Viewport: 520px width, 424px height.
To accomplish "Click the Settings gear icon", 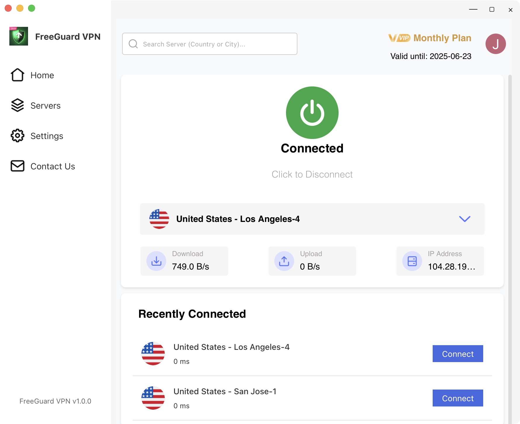I will [18, 136].
